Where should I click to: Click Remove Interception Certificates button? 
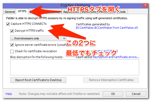(111, 80)
